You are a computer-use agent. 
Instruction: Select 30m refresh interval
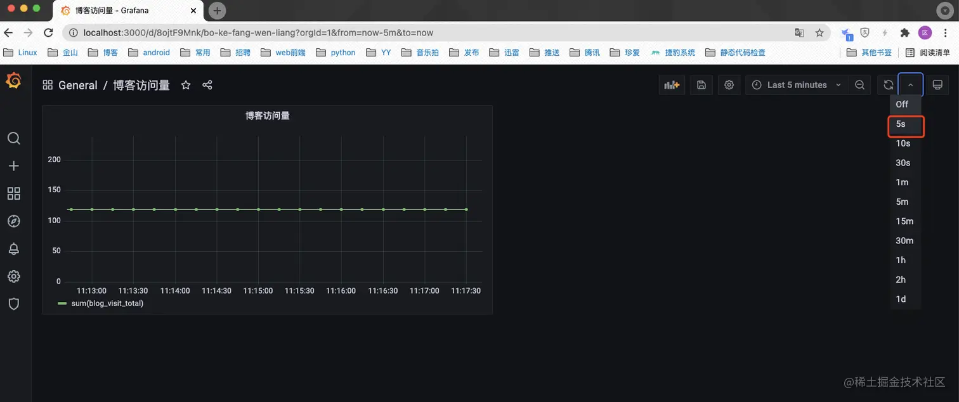[906, 241]
